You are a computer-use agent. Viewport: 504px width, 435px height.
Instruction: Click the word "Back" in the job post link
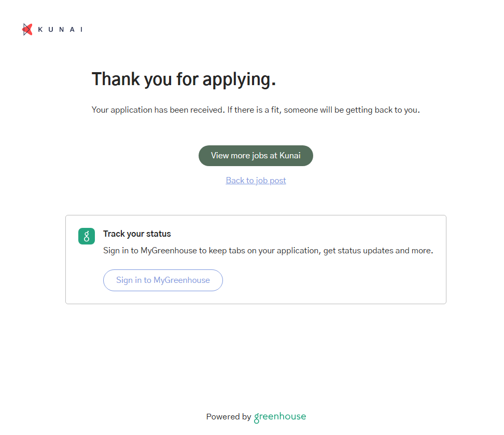[x=235, y=181]
